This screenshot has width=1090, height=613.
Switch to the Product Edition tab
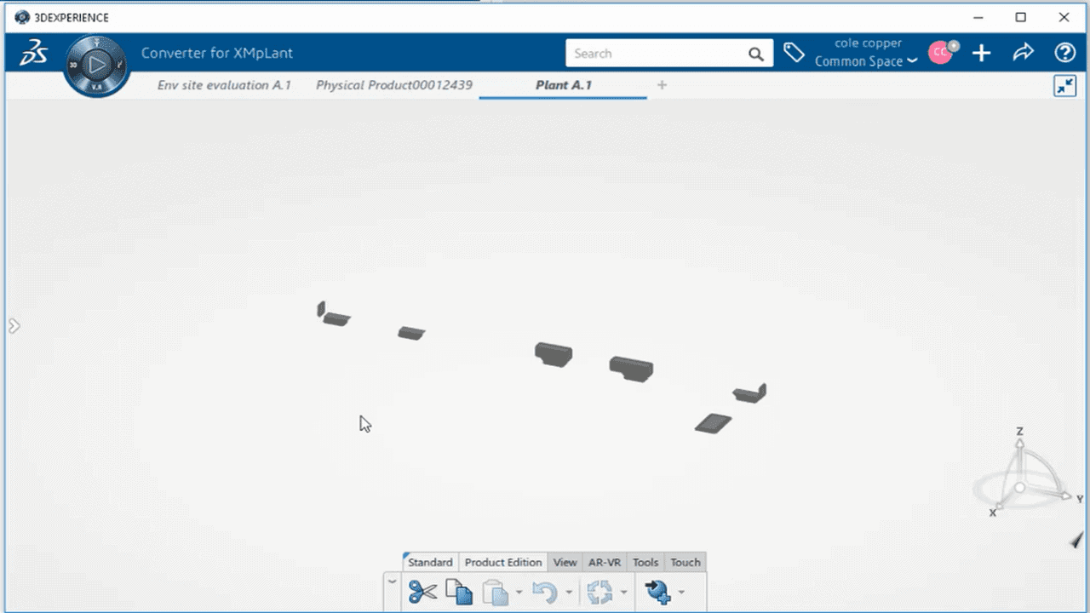point(503,562)
